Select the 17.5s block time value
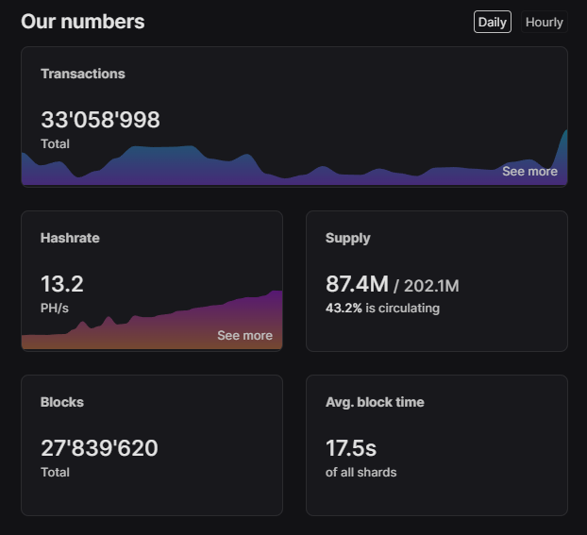This screenshot has height=535, width=587. coord(351,448)
